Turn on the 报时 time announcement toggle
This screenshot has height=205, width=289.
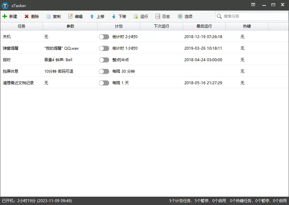[x=104, y=60]
